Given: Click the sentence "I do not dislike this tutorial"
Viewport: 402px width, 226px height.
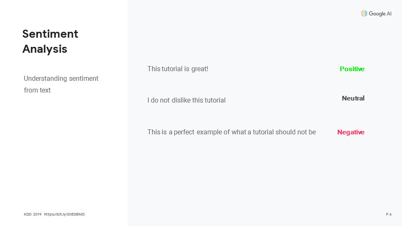Looking at the screenshot, I should pos(186,100).
